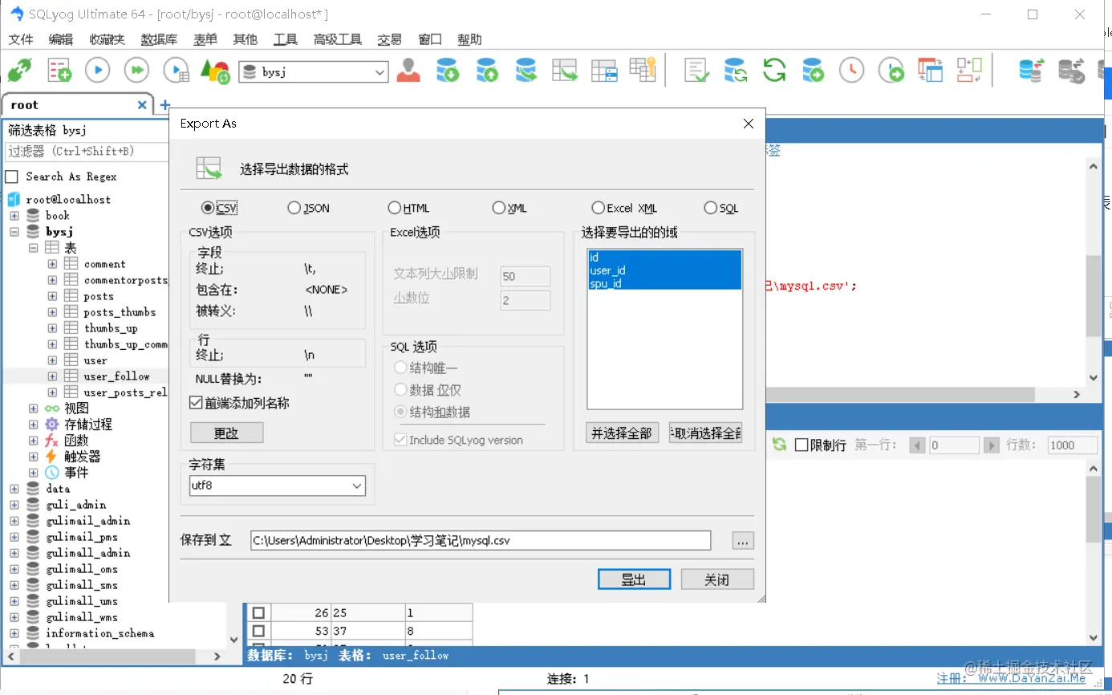
Task: Click the plain red clock toolbar icon
Action: click(852, 71)
